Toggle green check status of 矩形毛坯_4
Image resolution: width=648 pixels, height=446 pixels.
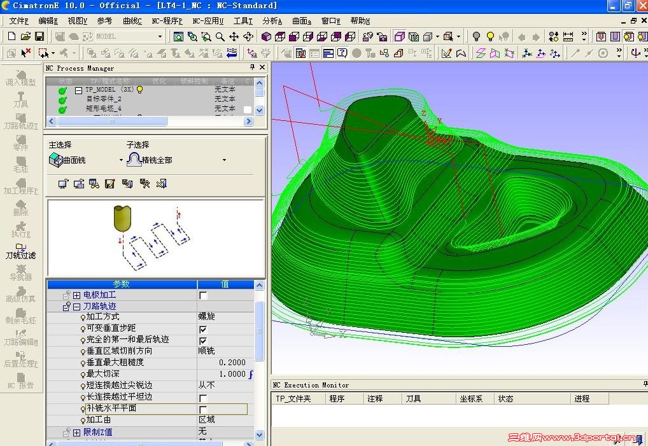(x=62, y=109)
